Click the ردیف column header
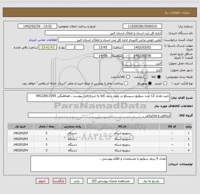This screenshot has width=200, height=194. [x=189, y=127]
